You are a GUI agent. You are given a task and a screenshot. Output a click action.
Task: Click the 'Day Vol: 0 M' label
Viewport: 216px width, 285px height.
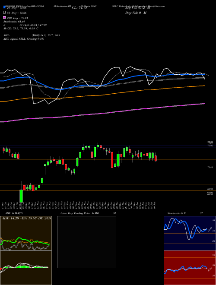[136, 13]
